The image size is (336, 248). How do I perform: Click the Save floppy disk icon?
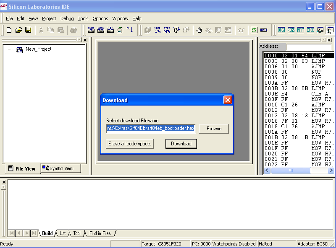[28, 30]
